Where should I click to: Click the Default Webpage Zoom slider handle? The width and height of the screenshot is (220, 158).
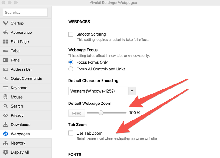click(x=101, y=113)
